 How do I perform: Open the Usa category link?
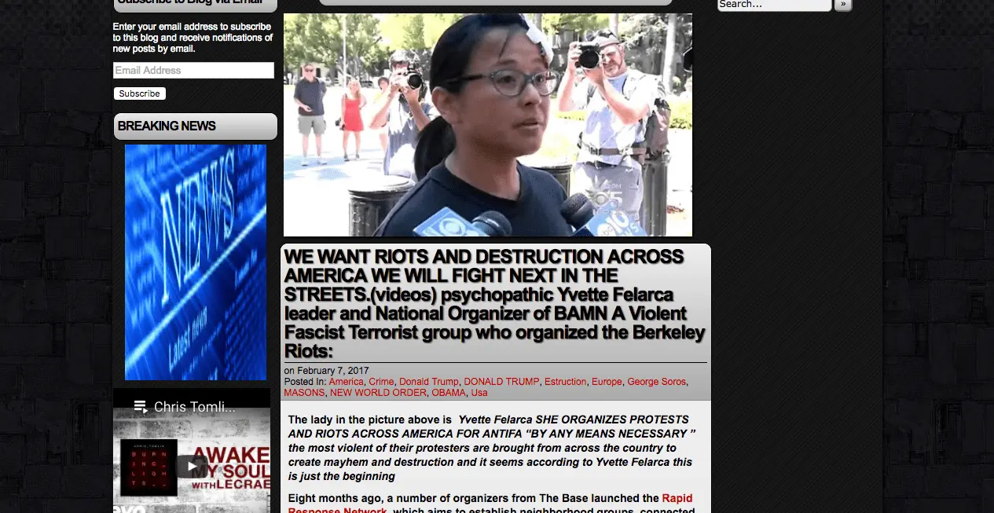coord(479,393)
